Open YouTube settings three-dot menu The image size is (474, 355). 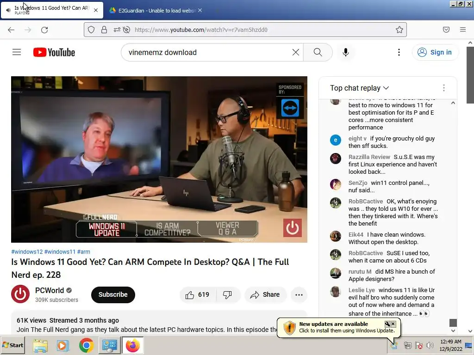[x=399, y=52]
